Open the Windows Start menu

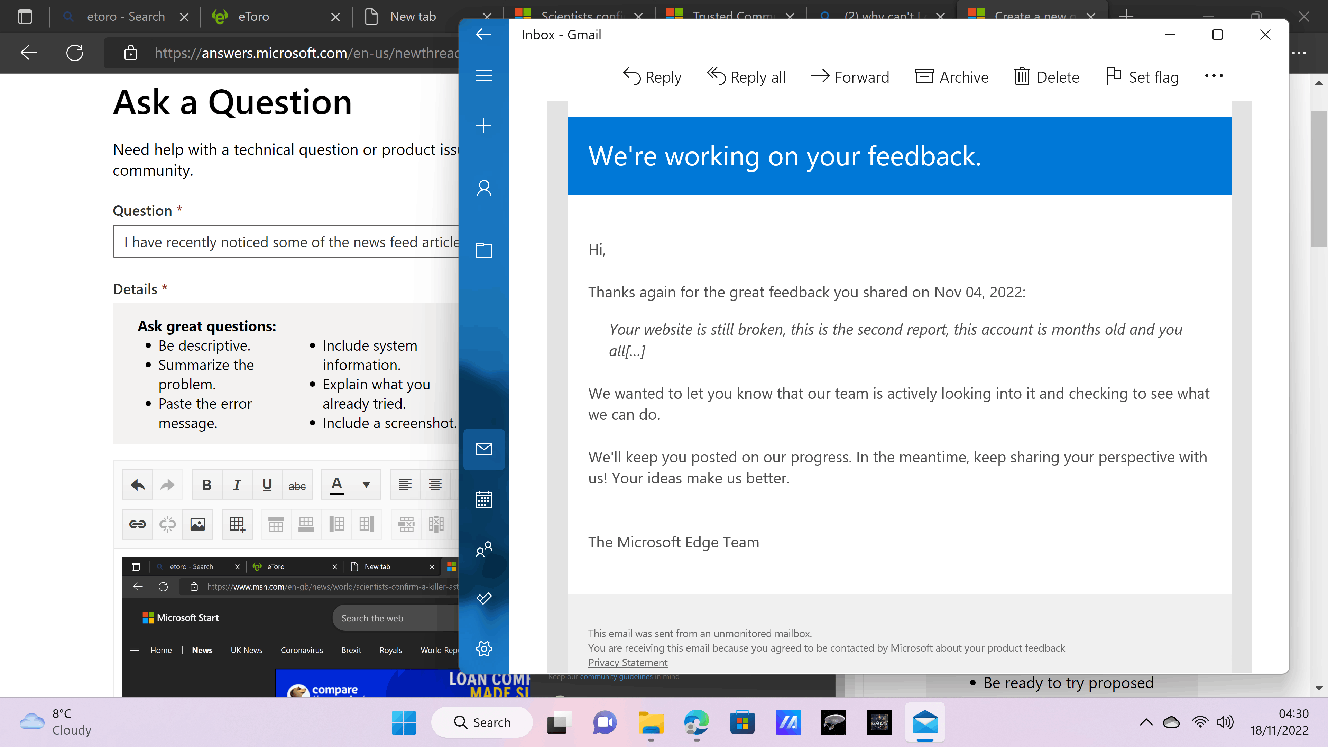click(x=404, y=723)
